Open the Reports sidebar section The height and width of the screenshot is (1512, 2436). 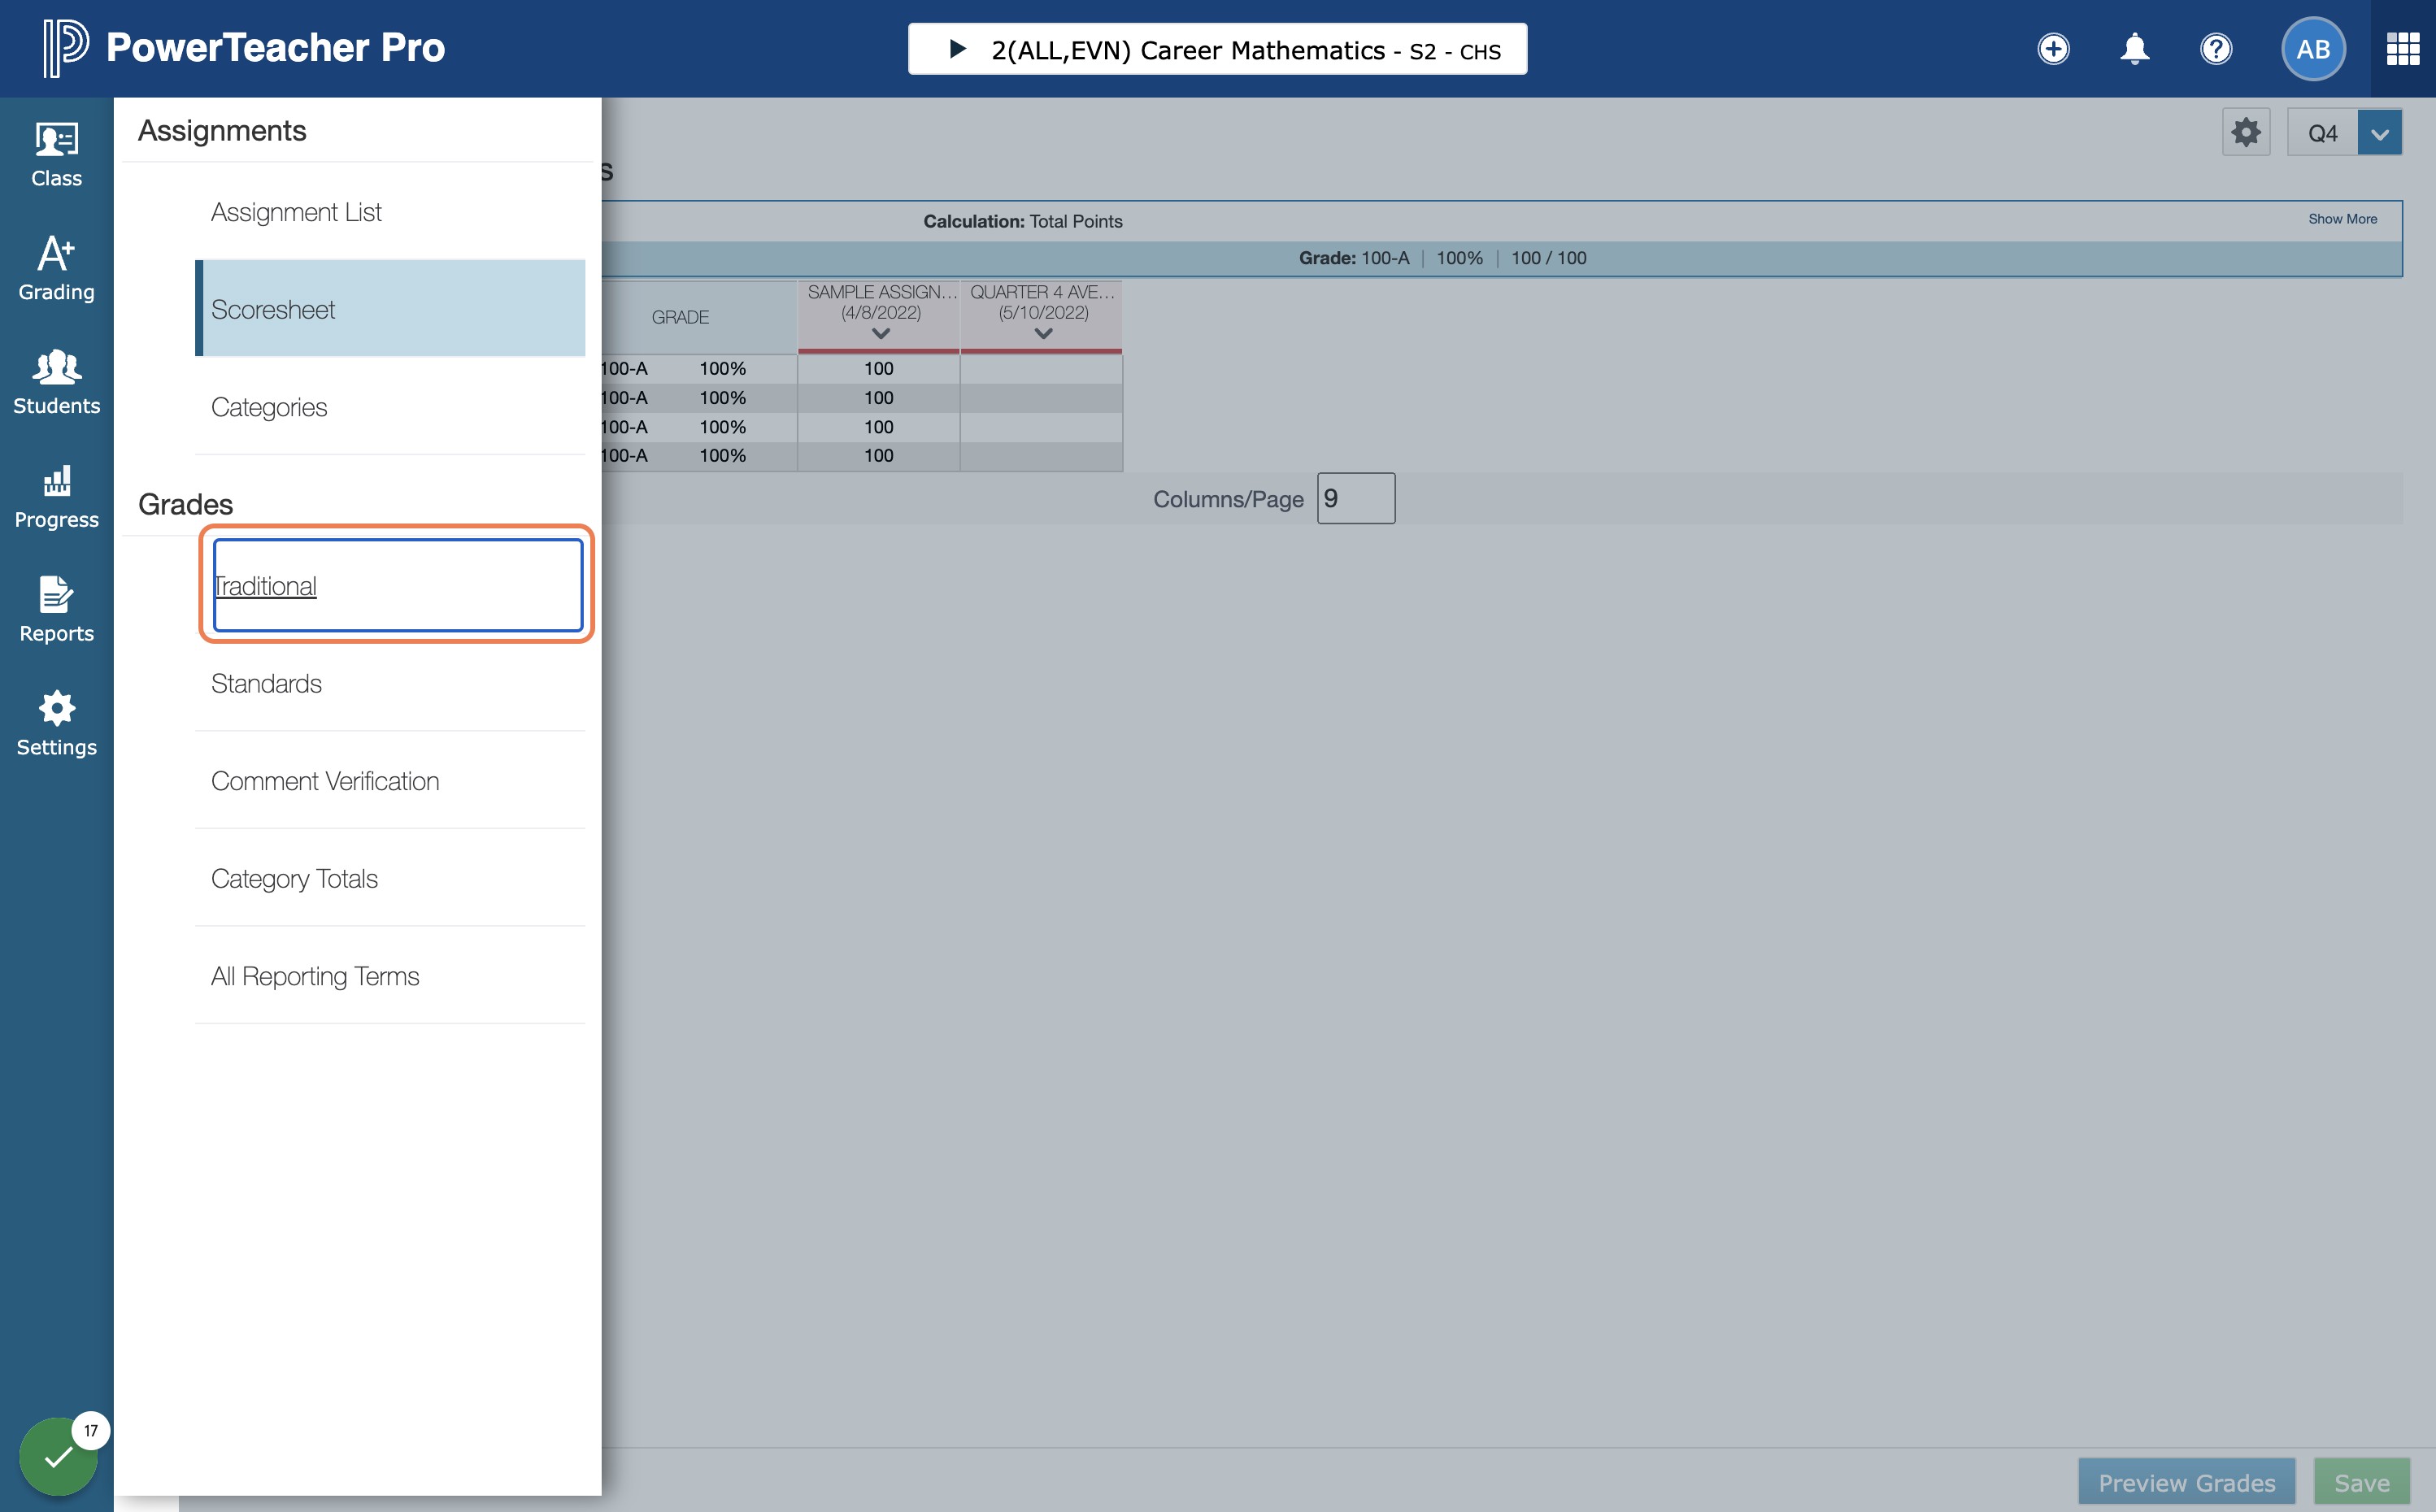(x=56, y=610)
